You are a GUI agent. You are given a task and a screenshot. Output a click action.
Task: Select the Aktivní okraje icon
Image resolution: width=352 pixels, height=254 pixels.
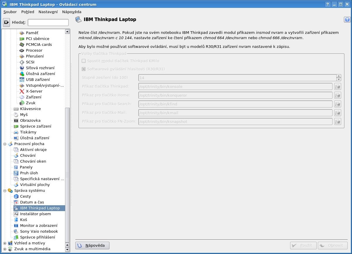click(16, 150)
